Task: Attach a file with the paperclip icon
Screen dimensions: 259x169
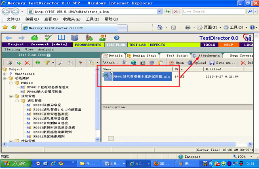Action: click(x=125, y=63)
